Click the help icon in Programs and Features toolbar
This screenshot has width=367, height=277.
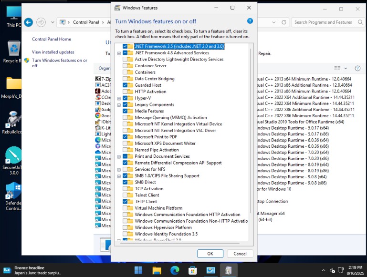click(357, 68)
